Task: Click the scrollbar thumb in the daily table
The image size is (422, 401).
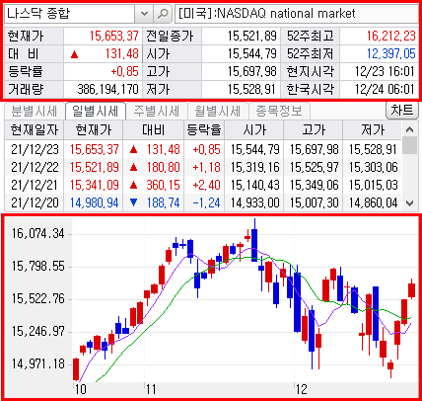Action: (409, 146)
